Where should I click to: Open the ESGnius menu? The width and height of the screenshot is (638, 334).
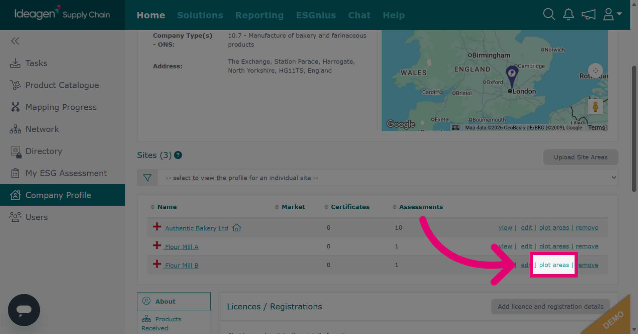tap(316, 15)
